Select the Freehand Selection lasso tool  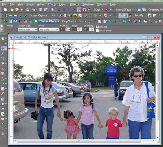[3, 48]
